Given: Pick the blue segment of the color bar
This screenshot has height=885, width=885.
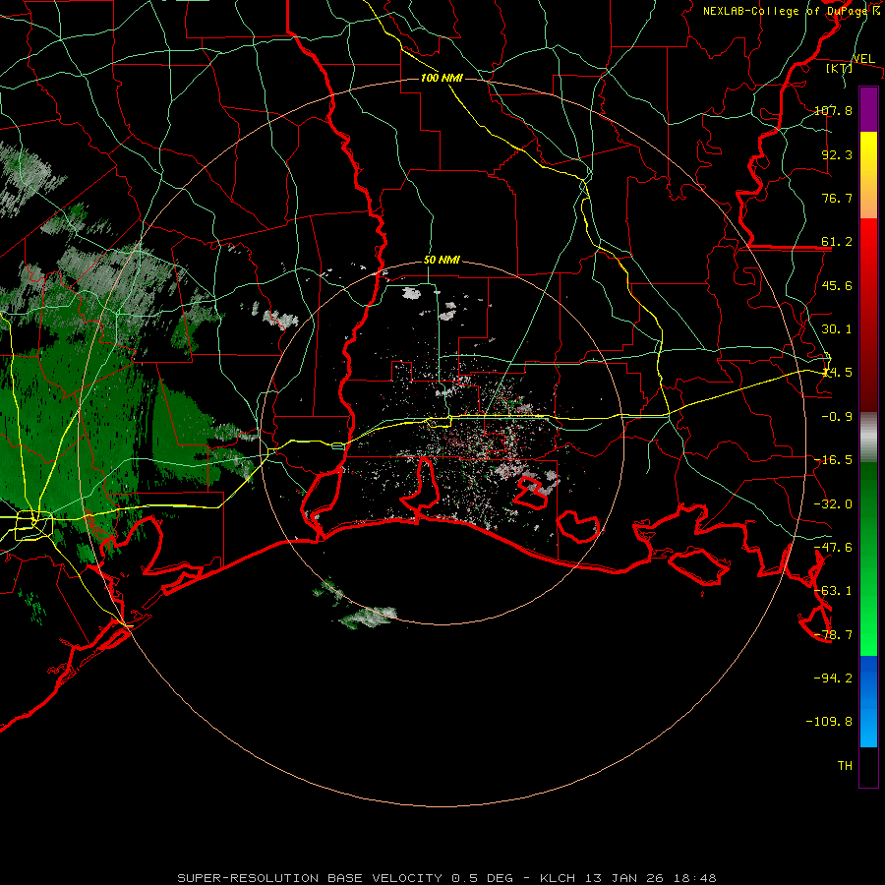Looking at the screenshot, I should (868, 701).
